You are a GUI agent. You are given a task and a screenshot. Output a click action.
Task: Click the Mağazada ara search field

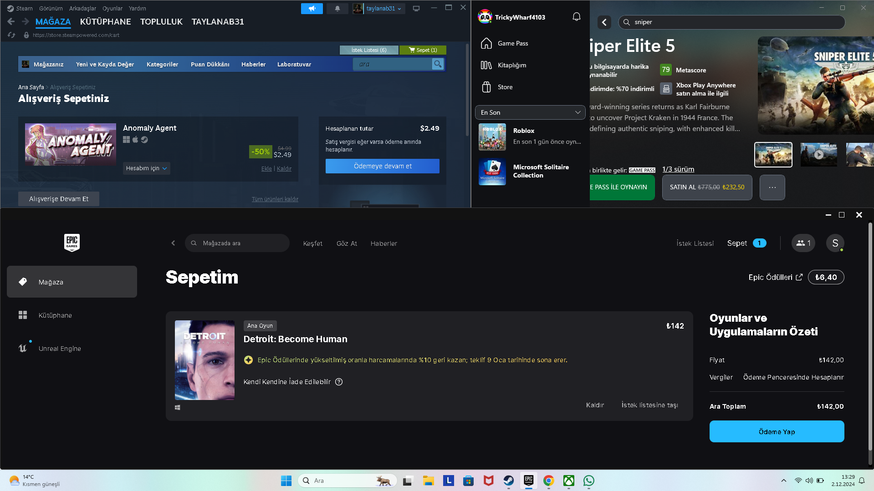237,243
